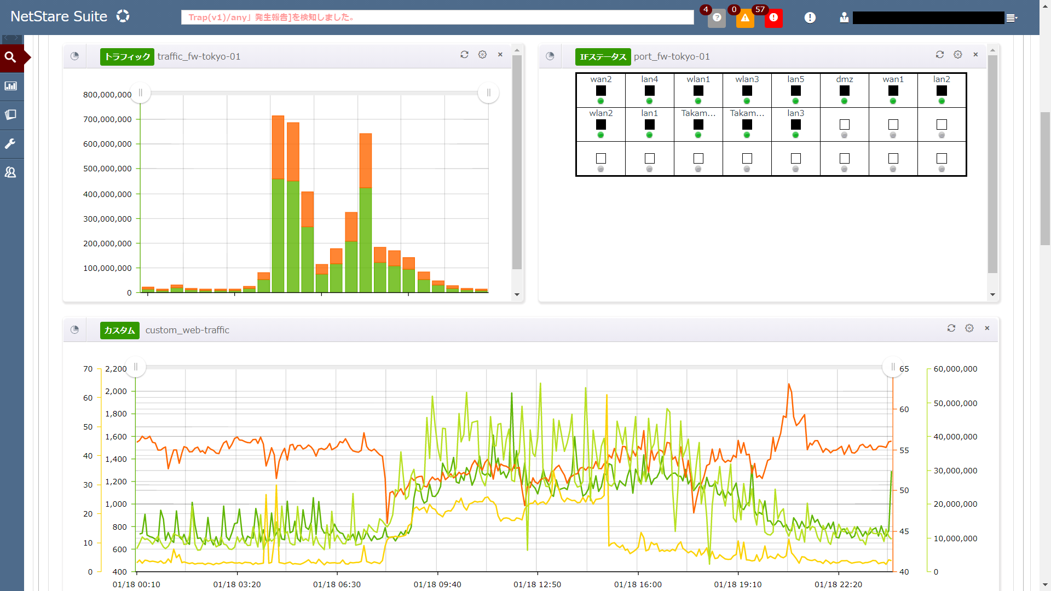Refresh the port_fw-tokyo-01 widget

coord(940,54)
